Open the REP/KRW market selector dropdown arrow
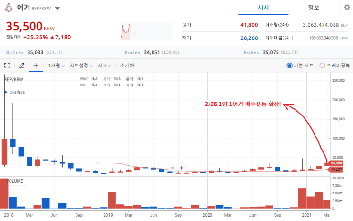The height and width of the screenshot is (221, 353). tap(57, 9)
